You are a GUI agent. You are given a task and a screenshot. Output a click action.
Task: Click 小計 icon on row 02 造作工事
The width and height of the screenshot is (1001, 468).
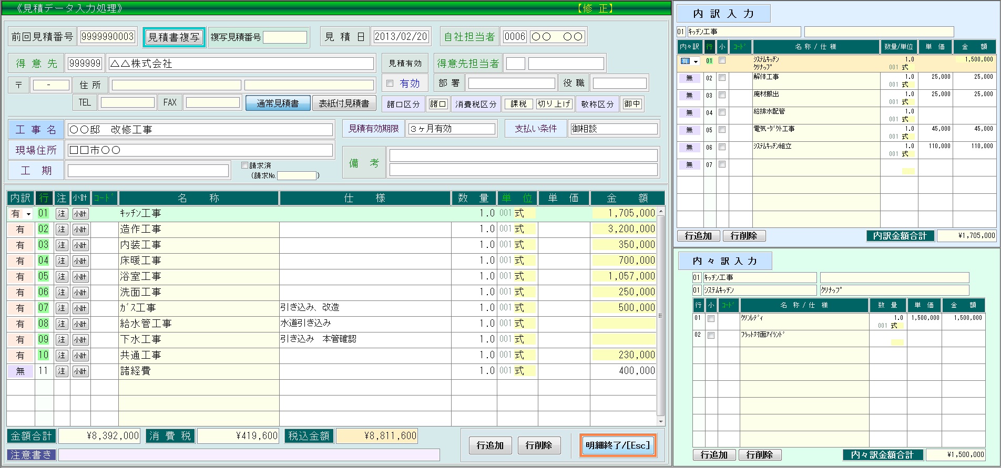(x=80, y=230)
